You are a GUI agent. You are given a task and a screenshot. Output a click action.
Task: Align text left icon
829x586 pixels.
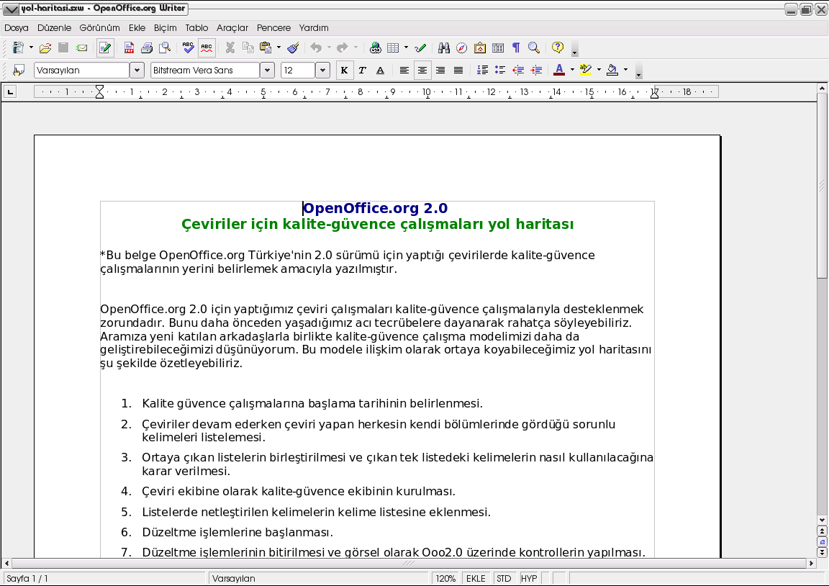[x=404, y=70]
